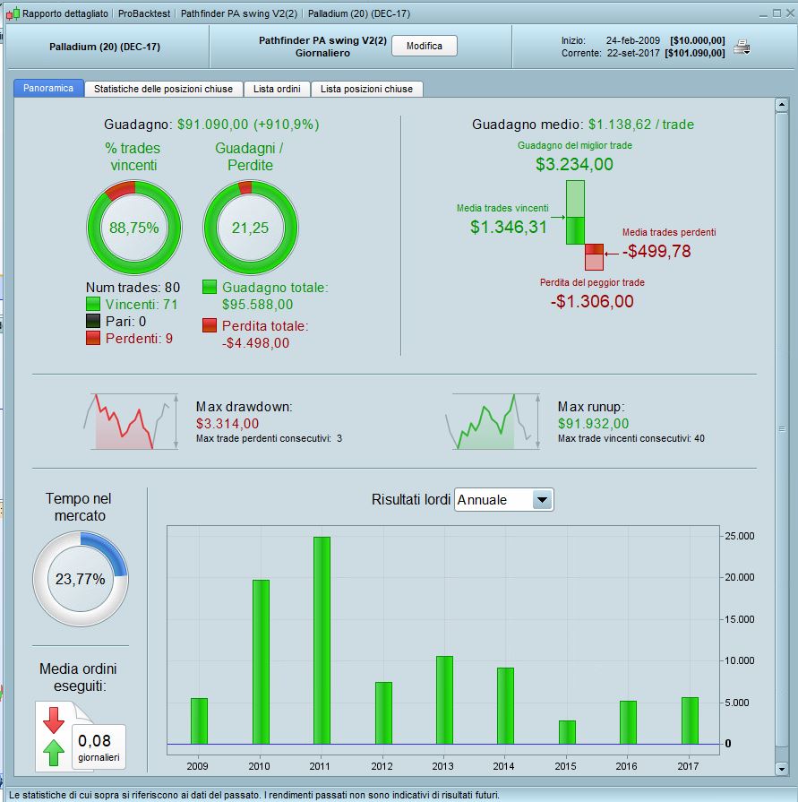Click the Max runup $91.932,00 value

tap(594, 424)
